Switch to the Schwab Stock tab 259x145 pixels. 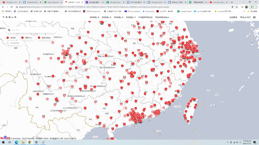115,2
